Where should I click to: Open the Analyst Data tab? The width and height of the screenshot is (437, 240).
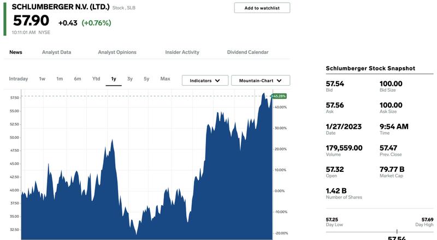coord(57,52)
